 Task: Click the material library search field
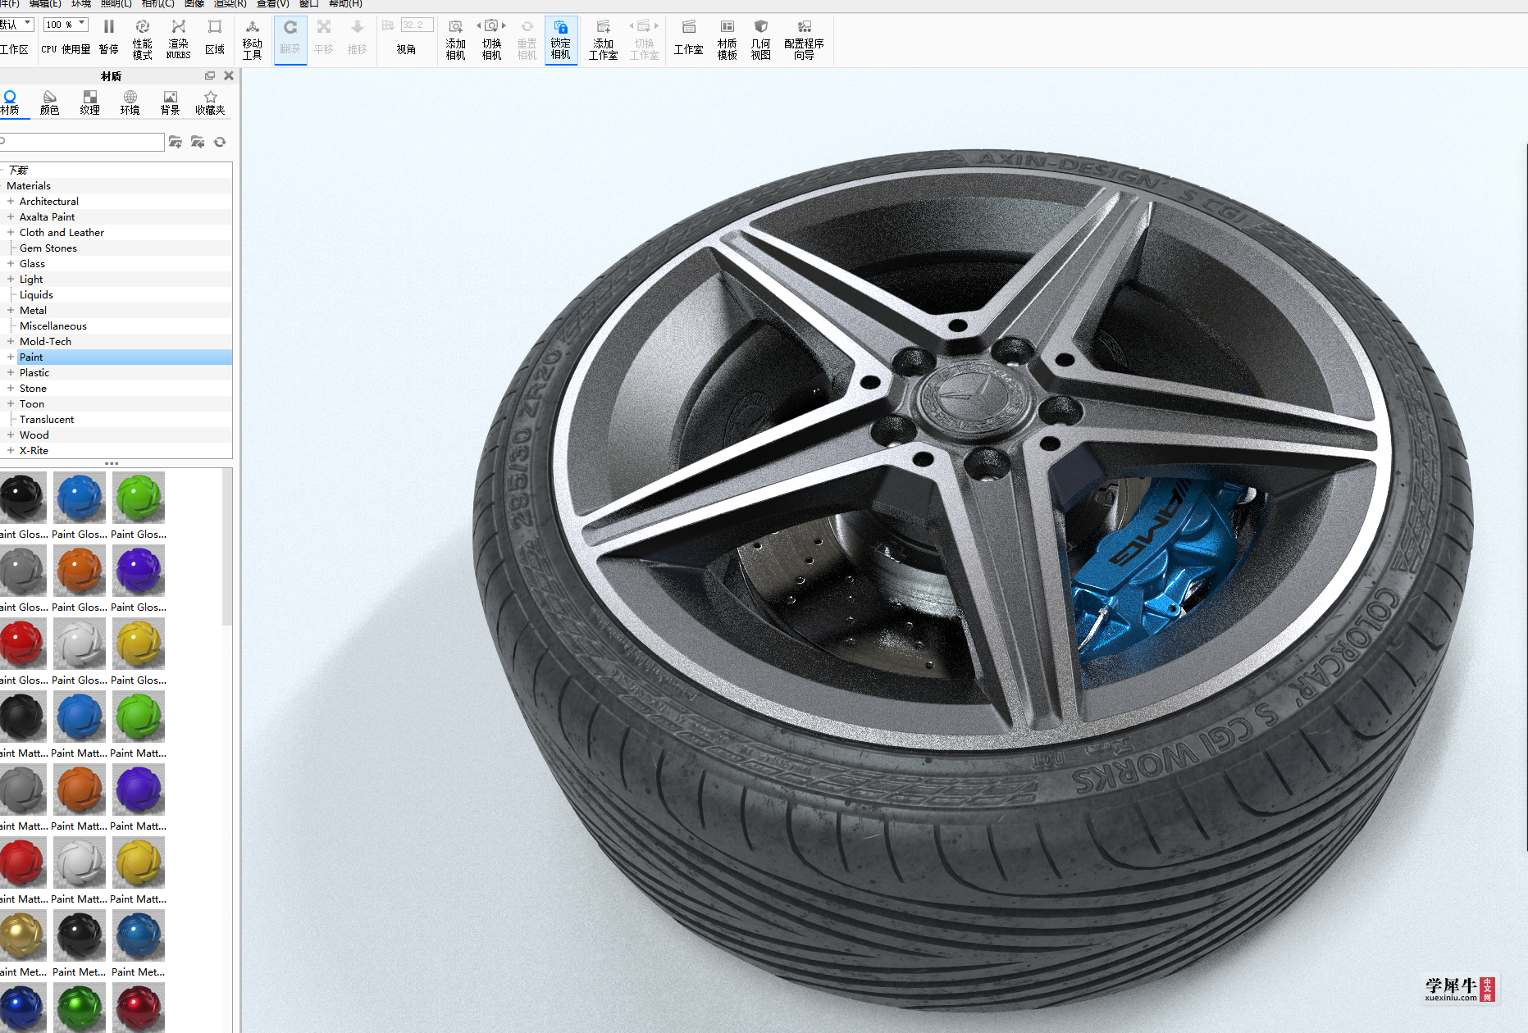click(82, 142)
